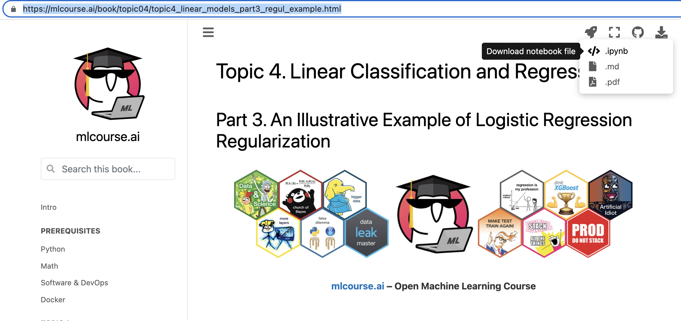Click the Data & Science hexagon sticker
Image resolution: width=681 pixels, height=321 pixels.
tap(256, 195)
